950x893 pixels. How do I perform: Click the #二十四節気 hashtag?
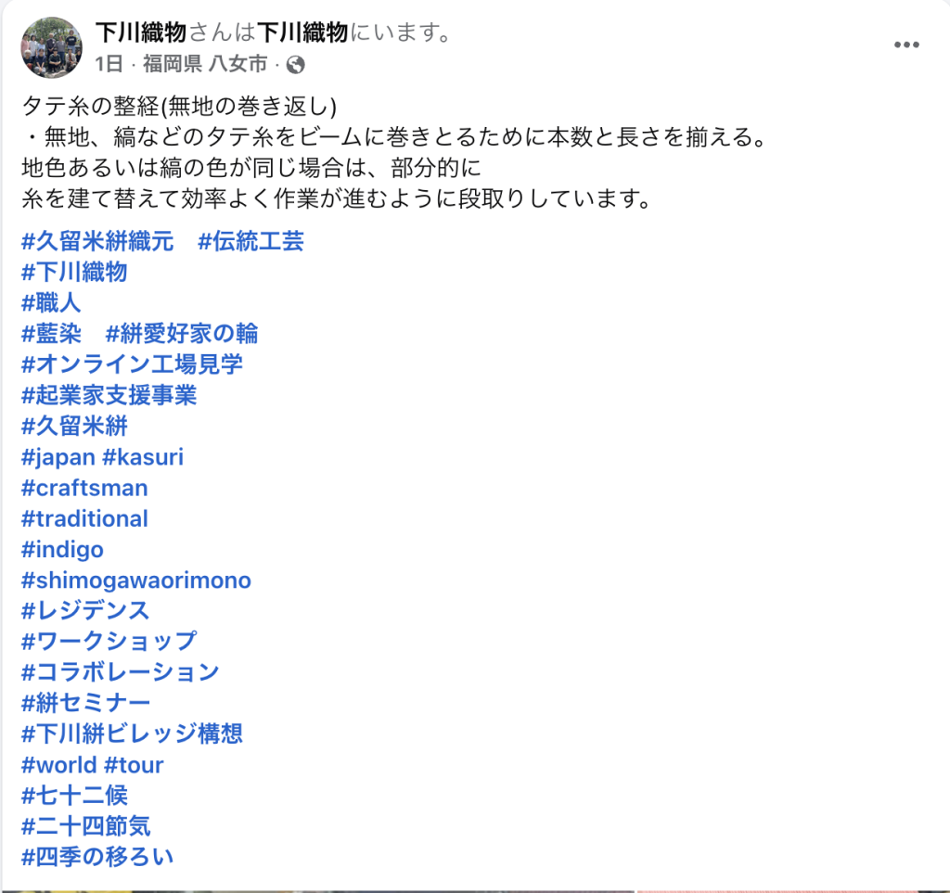[x=86, y=826]
